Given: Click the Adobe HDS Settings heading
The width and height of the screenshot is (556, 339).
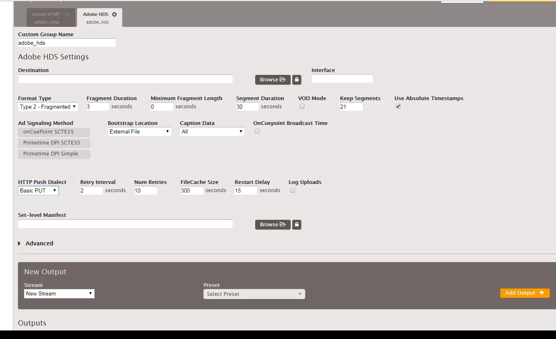Looking at the screenshot, I should [x=53, y=57].
